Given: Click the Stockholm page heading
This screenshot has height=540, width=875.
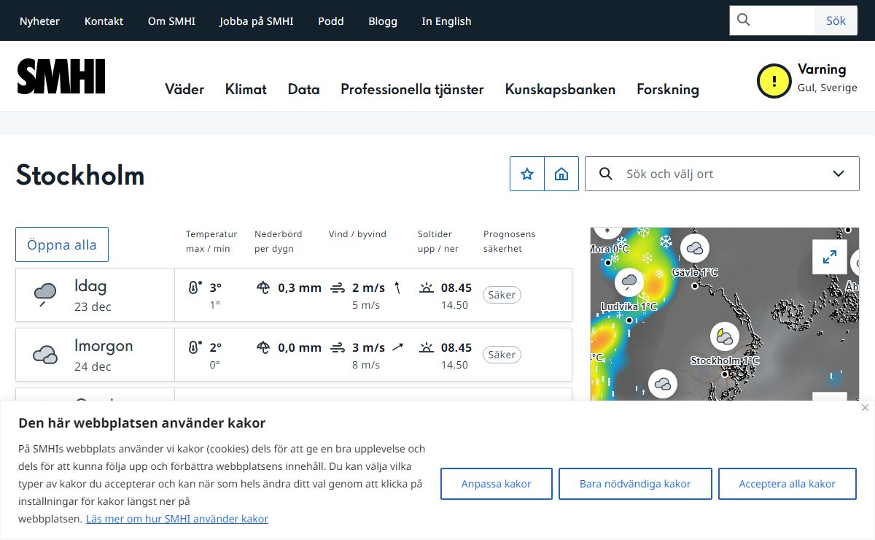Looking at the screenshot, I should [80, 175].
